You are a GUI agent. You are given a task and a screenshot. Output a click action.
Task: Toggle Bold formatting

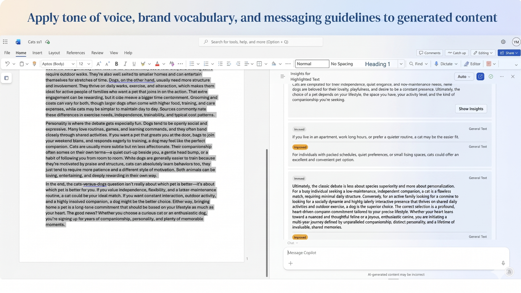117,64
